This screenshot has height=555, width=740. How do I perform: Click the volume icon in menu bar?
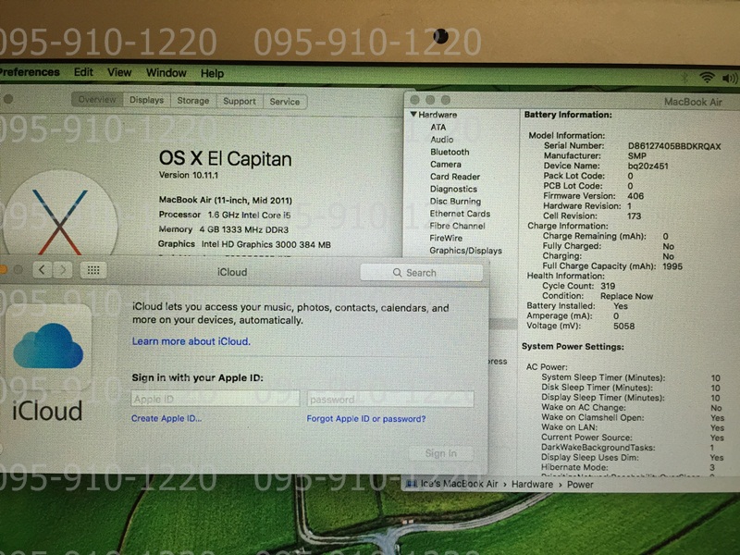coord(730,78)
